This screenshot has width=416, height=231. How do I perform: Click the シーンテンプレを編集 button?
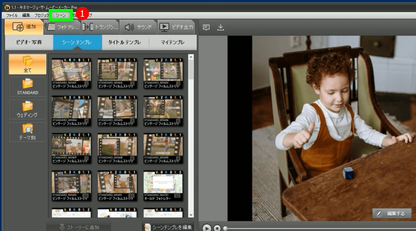pos(168,227)
